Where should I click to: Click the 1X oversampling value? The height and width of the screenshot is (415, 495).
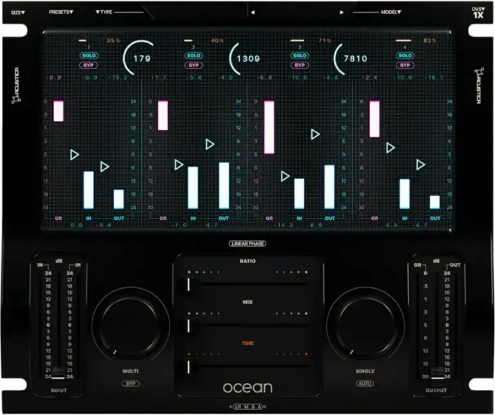pyautogui.click(x=478, y=15)
